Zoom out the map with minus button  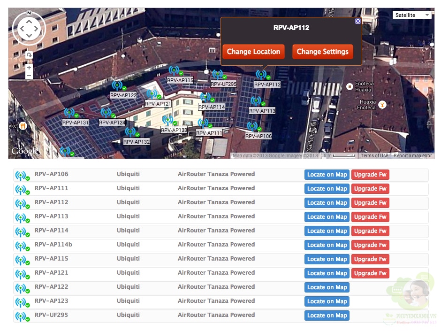29,76
